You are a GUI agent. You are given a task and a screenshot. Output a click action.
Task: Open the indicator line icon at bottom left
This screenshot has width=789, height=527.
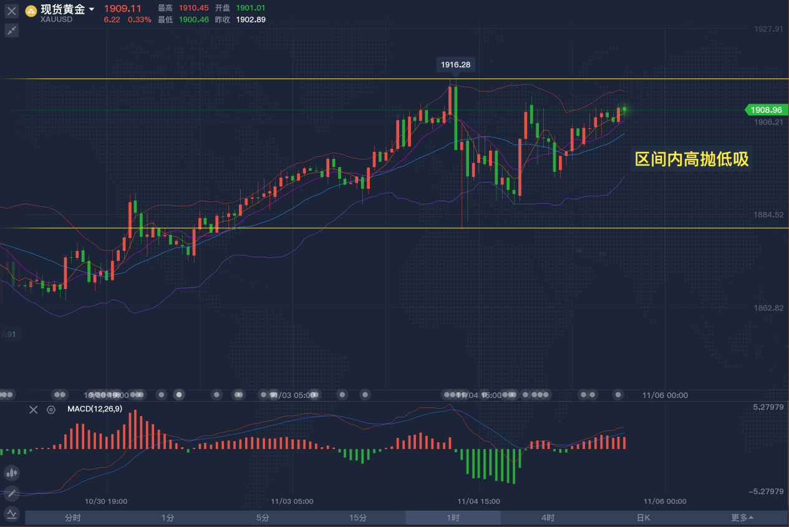pos(11,514)
